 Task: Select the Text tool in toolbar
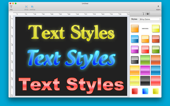tap(11, 8)
